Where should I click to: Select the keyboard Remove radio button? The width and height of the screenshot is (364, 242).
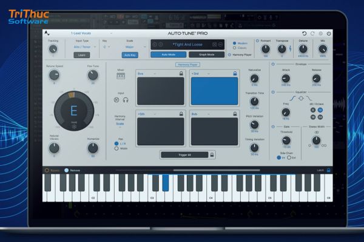pyautogui.click(x=66, y=170)
